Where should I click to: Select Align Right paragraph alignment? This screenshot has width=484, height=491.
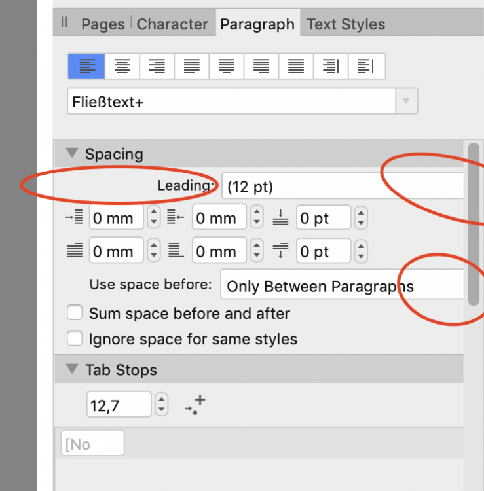pyautogui.click(x=157, y=66)
